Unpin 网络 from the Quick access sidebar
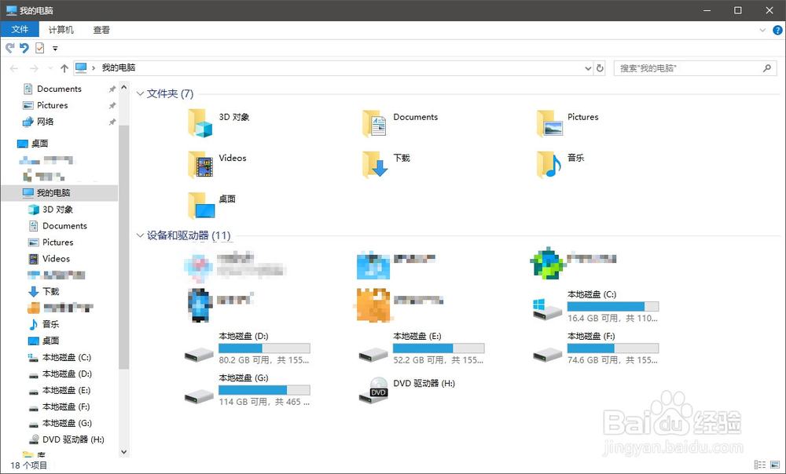Image resolution: width=786 pixels, height=474 pixels. click(112, 122)
